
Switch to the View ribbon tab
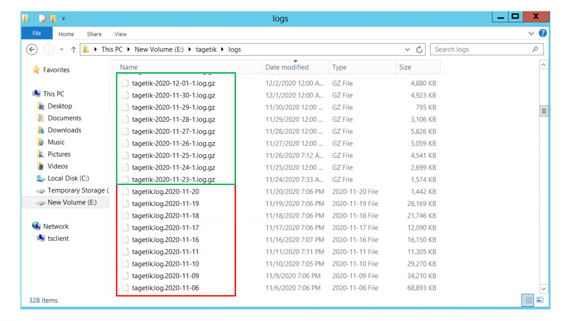(120, 34)
